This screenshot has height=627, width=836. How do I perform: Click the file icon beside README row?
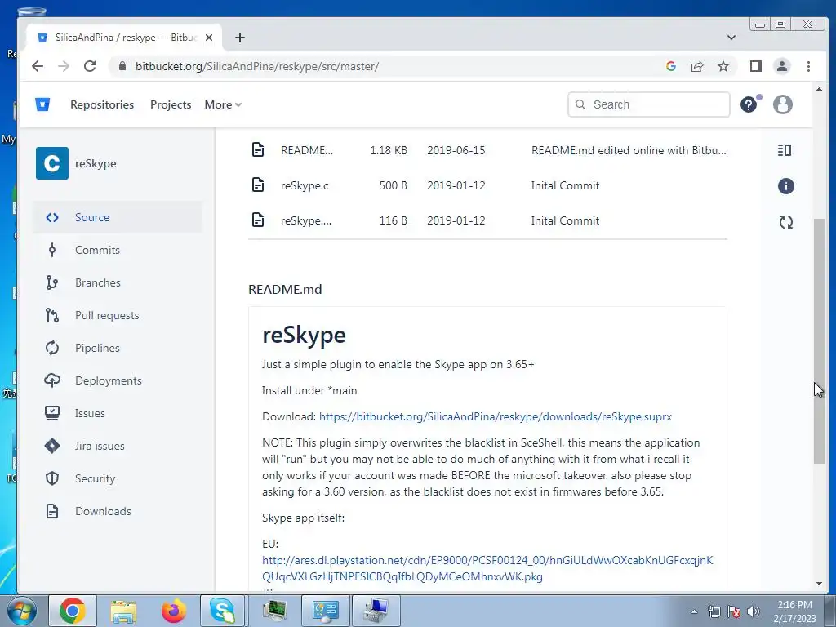[258, 150]
